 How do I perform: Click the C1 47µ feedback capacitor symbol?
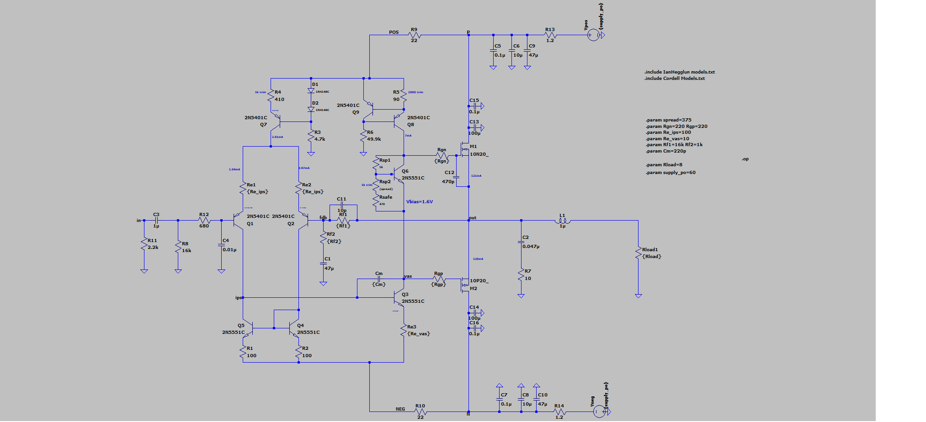[x=323, y=264]
